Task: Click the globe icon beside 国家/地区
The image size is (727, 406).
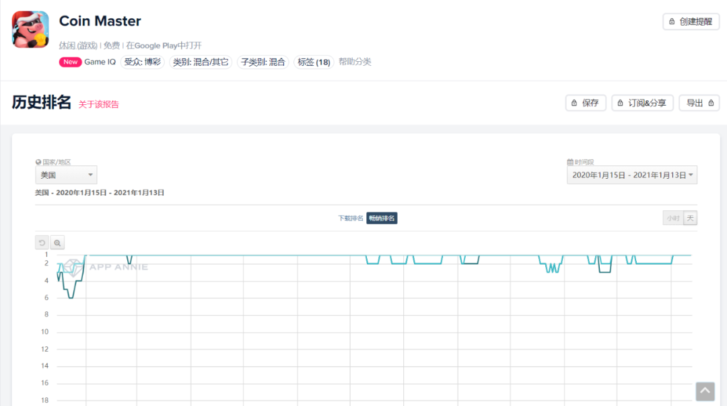Action: tap(38, 162)
